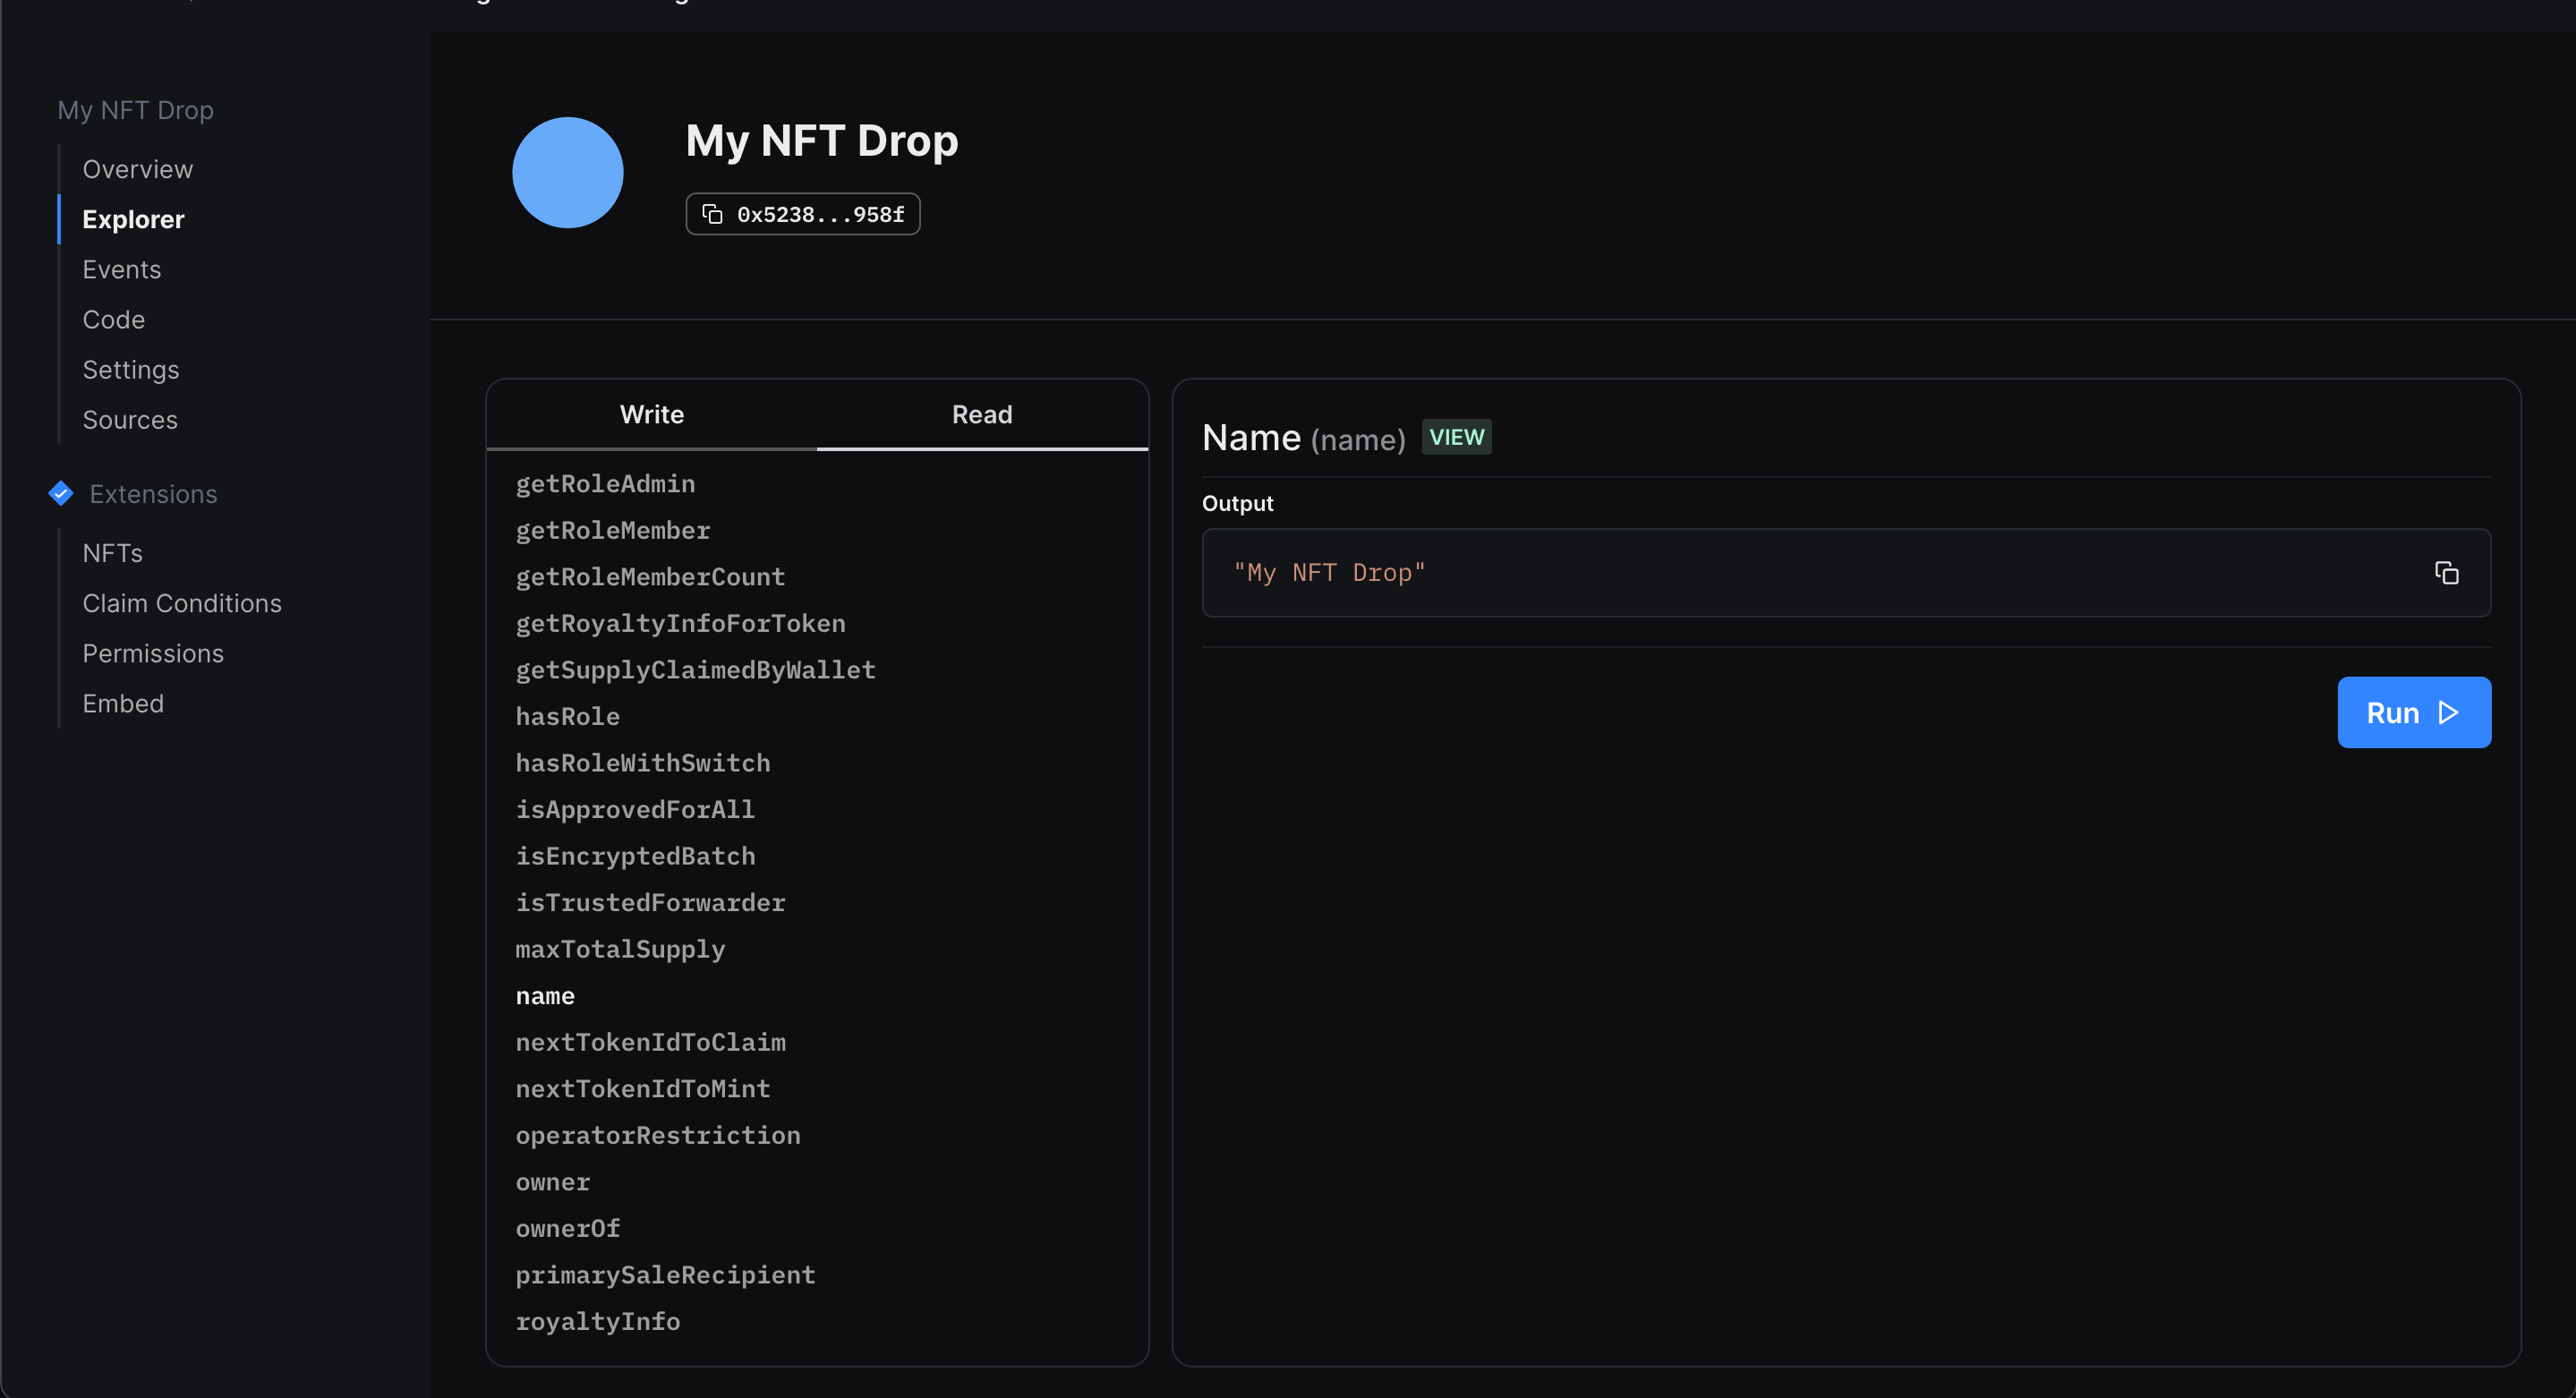Select the royaltyInfo function
Viewport: 2576px width, 1398px height.
click(x=598, y=1320)
